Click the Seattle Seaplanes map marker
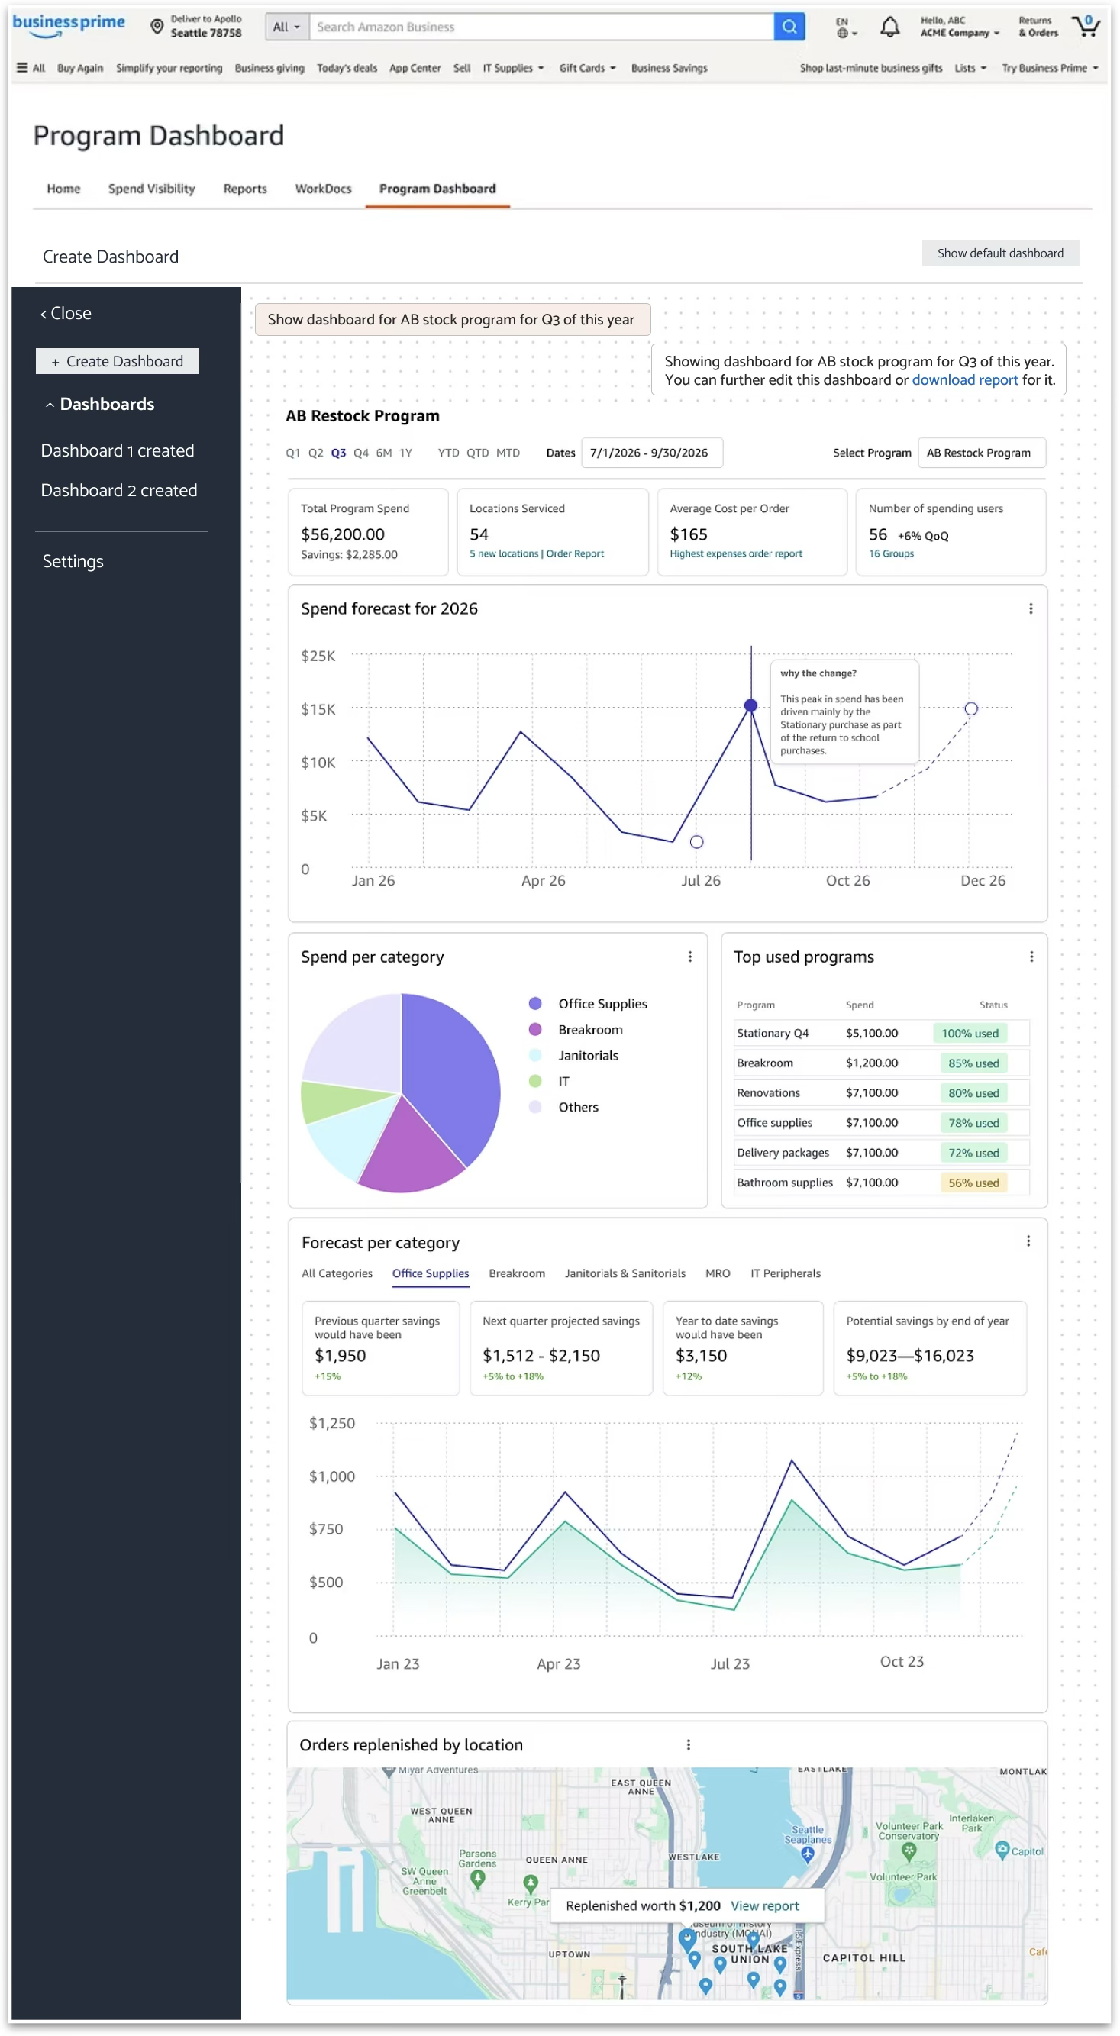Screen dimensions: 1120x2036 807,1854
